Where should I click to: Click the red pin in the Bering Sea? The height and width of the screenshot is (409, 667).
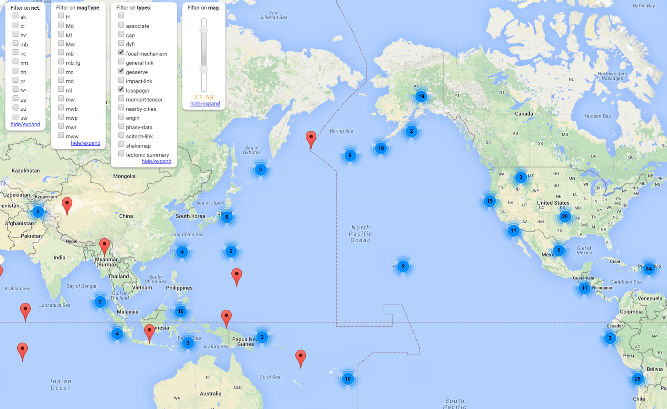coord(311,138)
